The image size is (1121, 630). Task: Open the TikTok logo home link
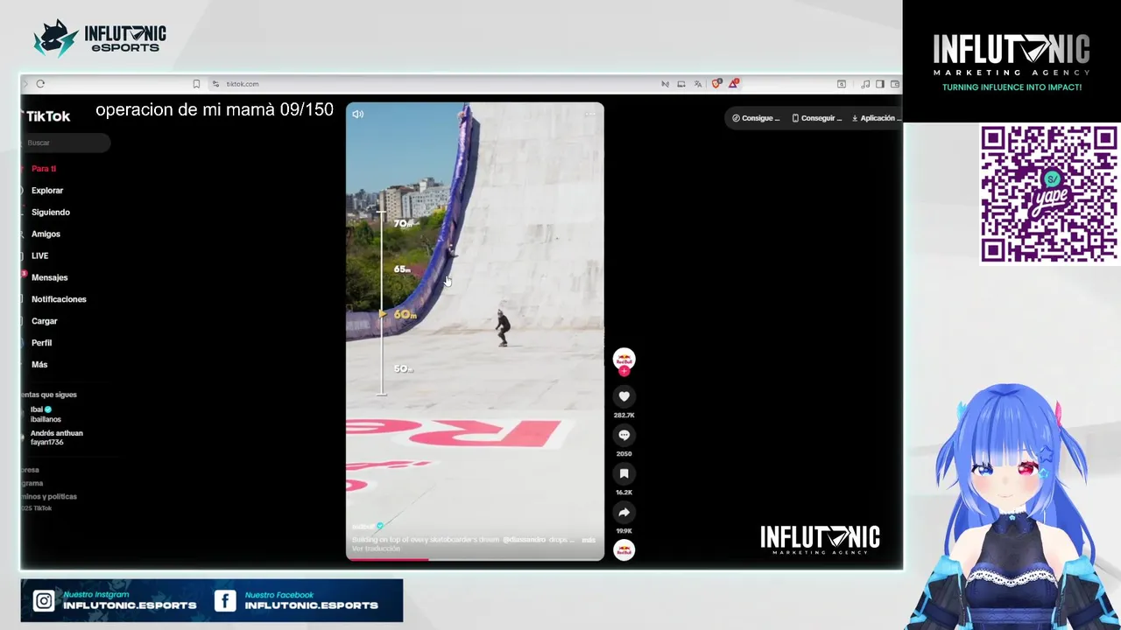coord(46,115)
